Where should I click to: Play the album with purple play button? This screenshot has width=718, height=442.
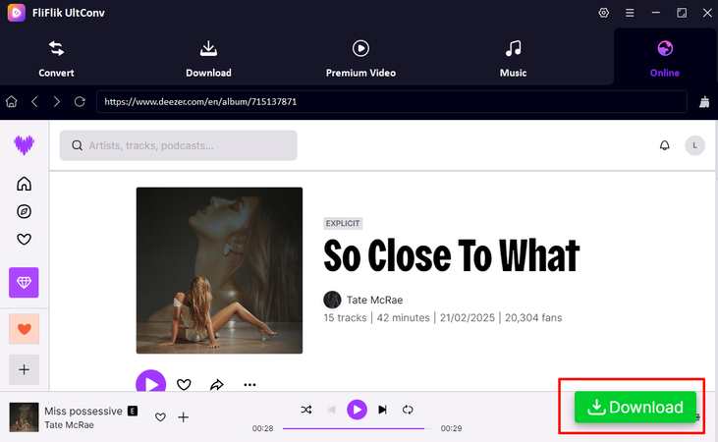point(150,381)
